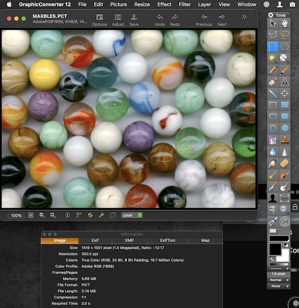Click the zoom out magnifier in status bar
The width and height of the screenshot is (299, 308).
[42, 215]
